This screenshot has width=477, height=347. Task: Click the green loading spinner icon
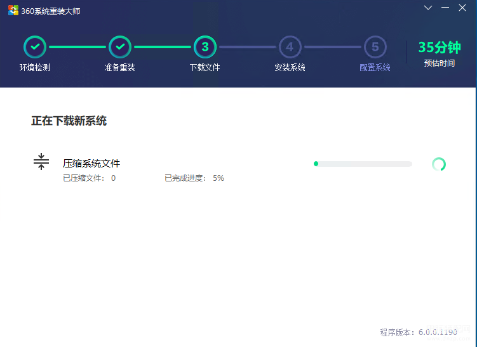point(439,164)
